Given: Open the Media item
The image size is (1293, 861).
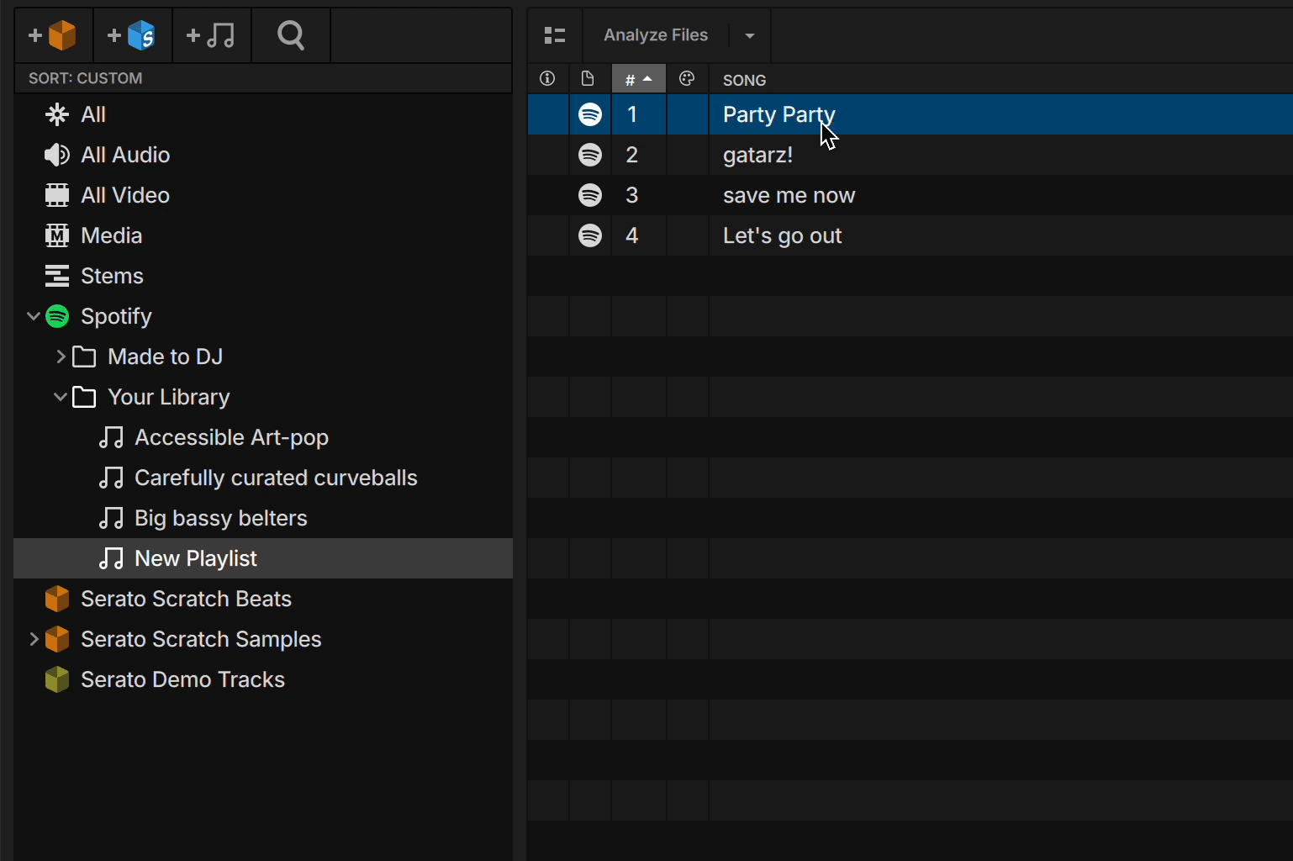Looking at the screenshot, I should [263, 235].
